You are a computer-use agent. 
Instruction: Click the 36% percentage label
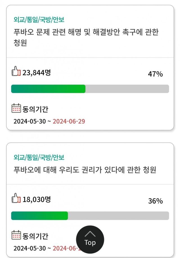pyautogui.click(x=155, y=201)
